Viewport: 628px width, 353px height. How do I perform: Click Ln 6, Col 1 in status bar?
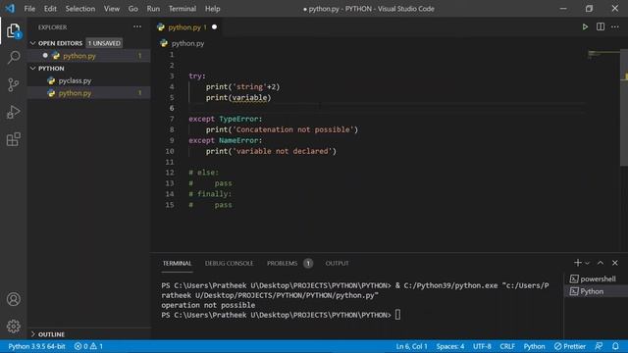411,346
